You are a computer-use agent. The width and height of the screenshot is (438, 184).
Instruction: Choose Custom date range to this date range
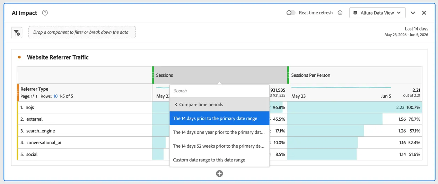coord(219,160)
